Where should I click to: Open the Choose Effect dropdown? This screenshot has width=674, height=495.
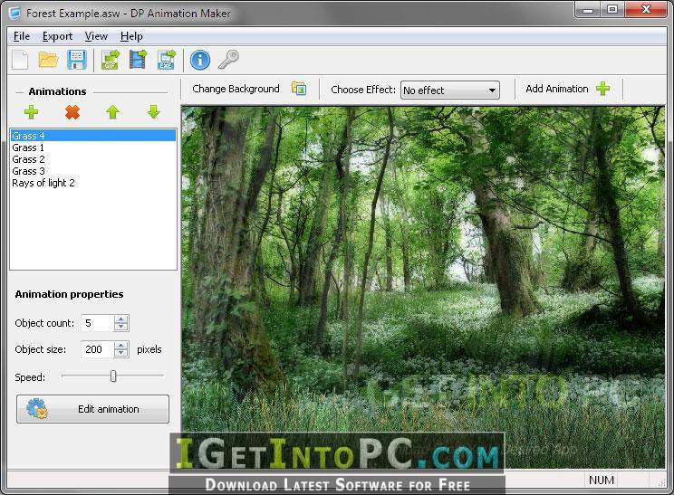point(450,90)
